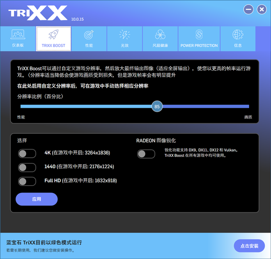Open the 风扇健康 fan icon tab
Viewport: 271px width, 259px height.
pos(160,35)
